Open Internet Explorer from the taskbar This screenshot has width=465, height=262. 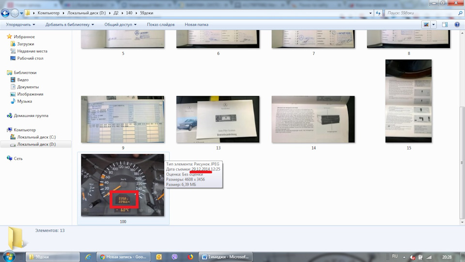click(x=88, y=257)
